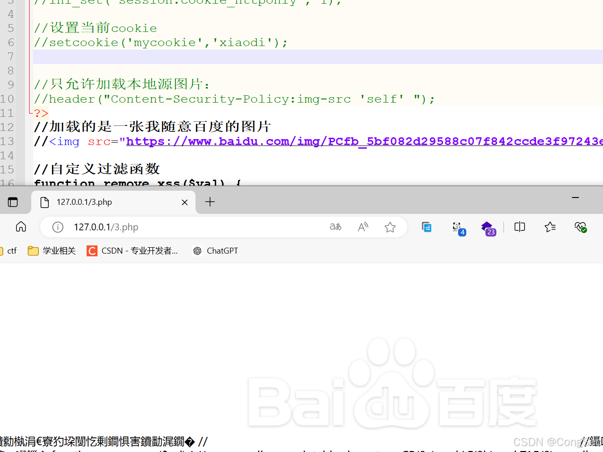
Task: Open Browser essentials heart icon
Action: [x=580, y=227]
